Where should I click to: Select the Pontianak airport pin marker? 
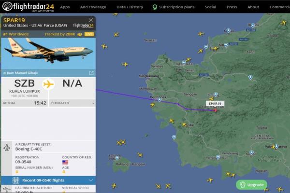[x=159, y=100]
